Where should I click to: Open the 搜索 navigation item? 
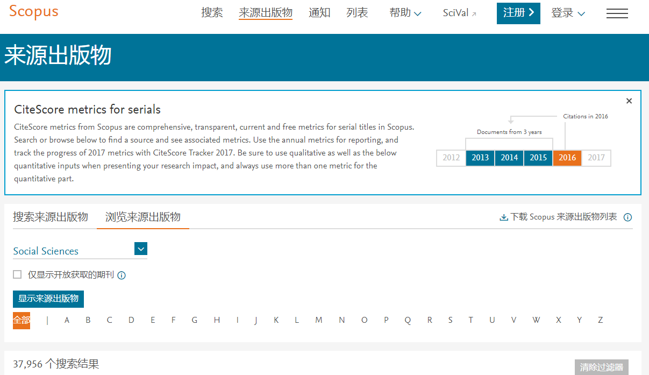click(x=212, y=13)
